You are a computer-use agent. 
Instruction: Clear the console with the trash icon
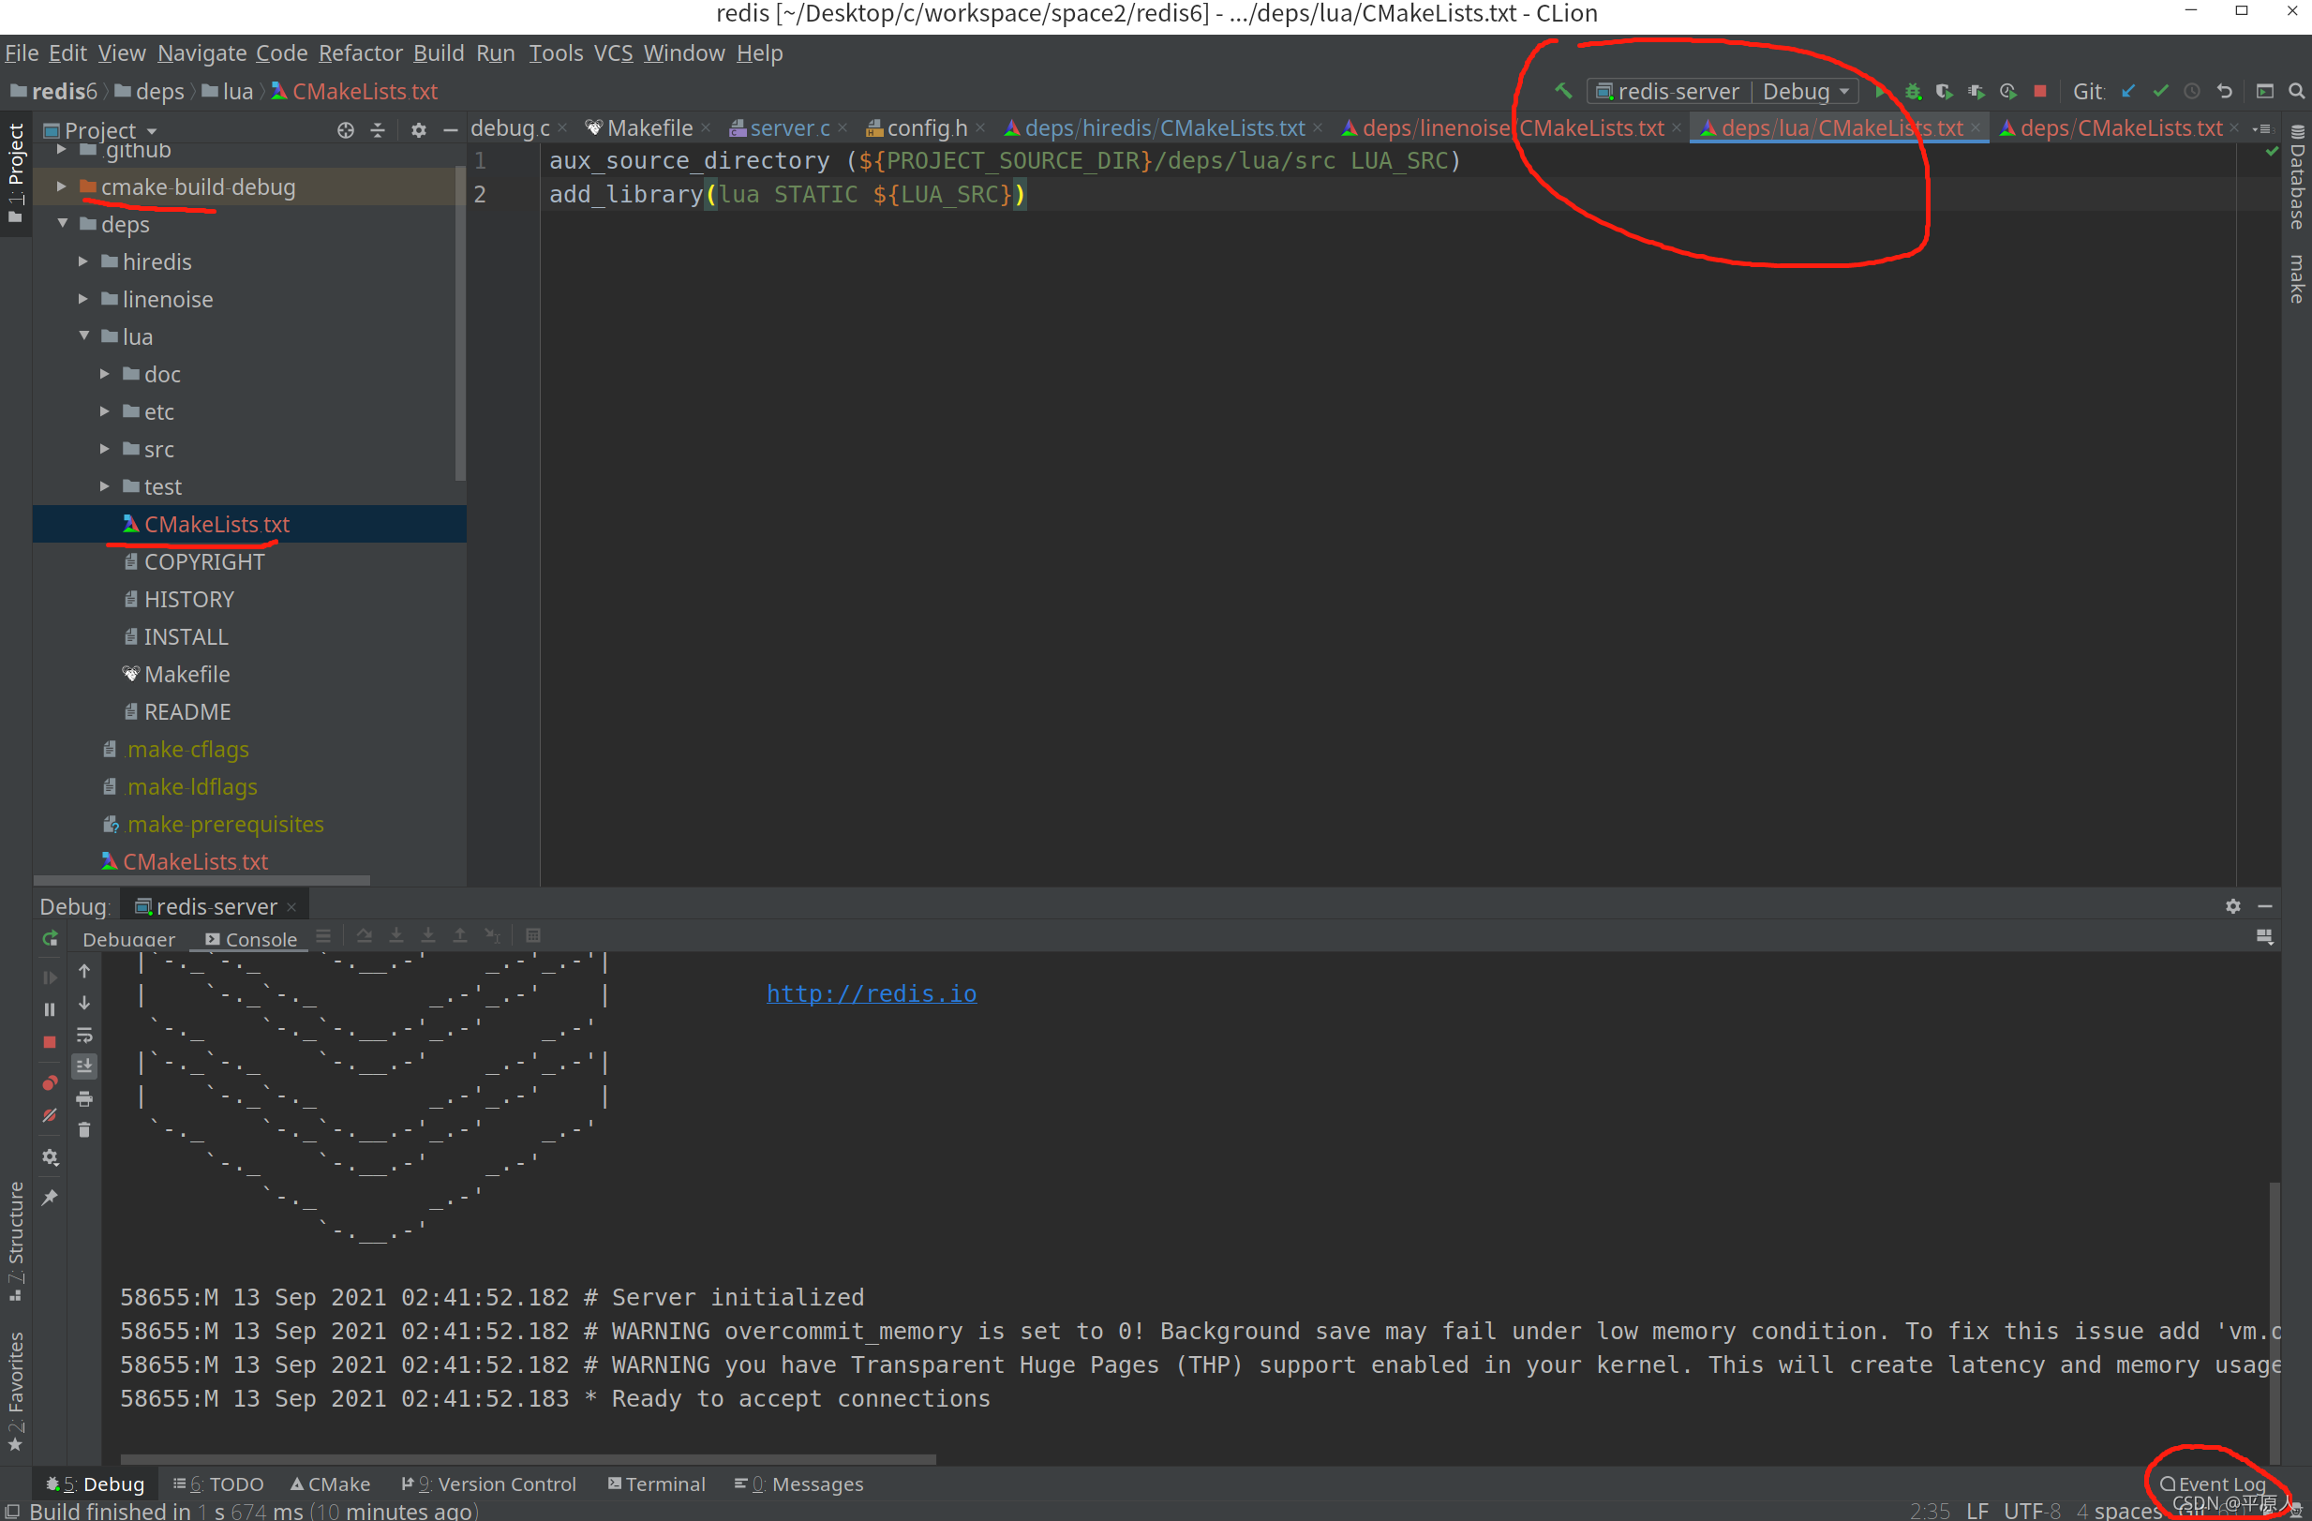coord(84,1129)
